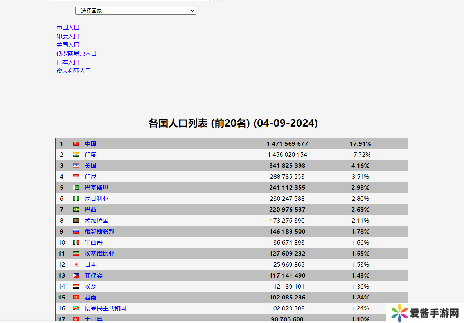Open the 中国人口 link in top list
The width and height of the screenshot is (464, 323).
[x=68, y=28]
